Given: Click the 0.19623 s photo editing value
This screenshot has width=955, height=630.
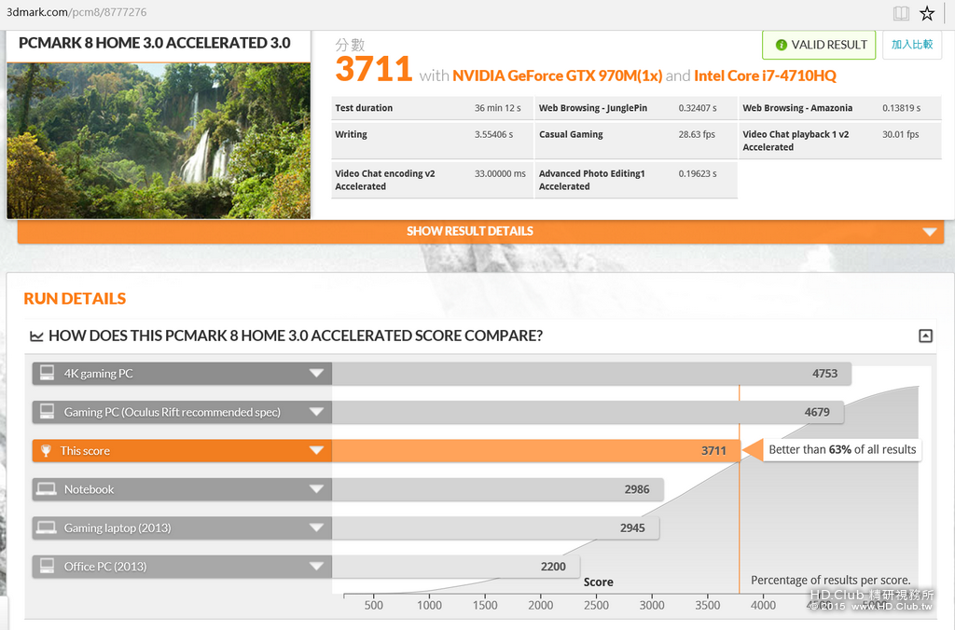Looking at the screenshot, I should point(698,173).
